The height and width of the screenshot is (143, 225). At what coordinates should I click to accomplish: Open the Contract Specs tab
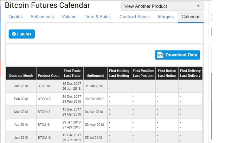[134, 17]
